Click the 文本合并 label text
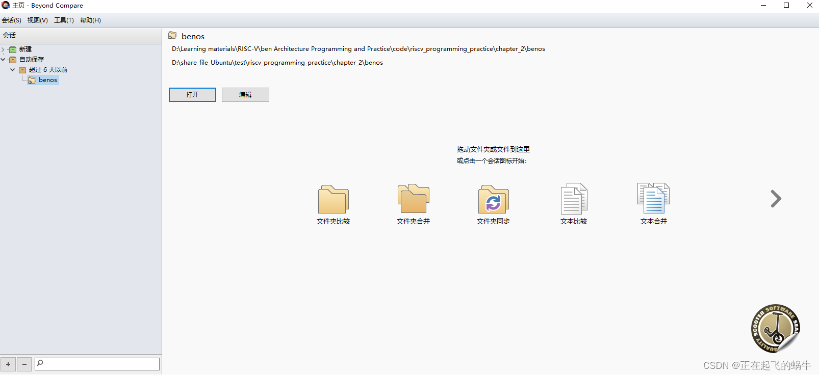The height and width of the screenshot is (375, 819). click(654, 221)
